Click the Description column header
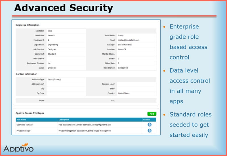This screenshot has height=156, width=227. (64, 120)
